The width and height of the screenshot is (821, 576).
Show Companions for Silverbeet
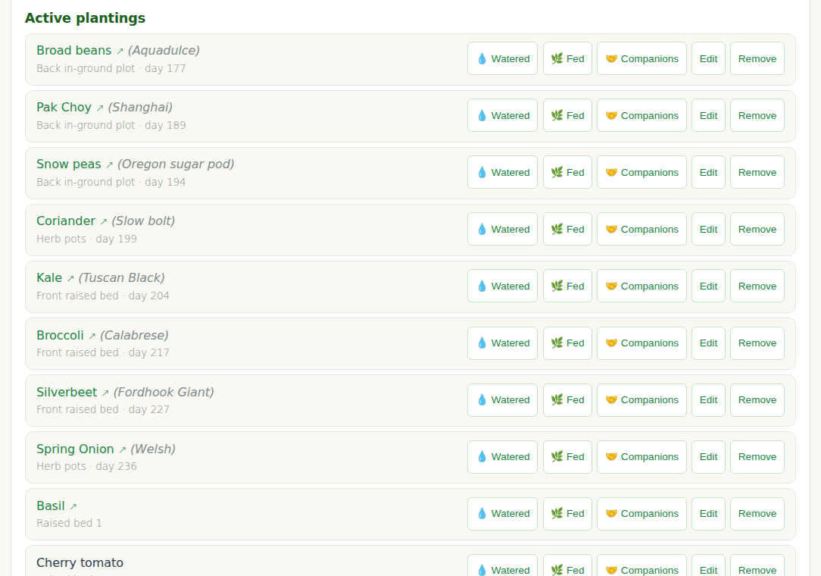(642, 400)
